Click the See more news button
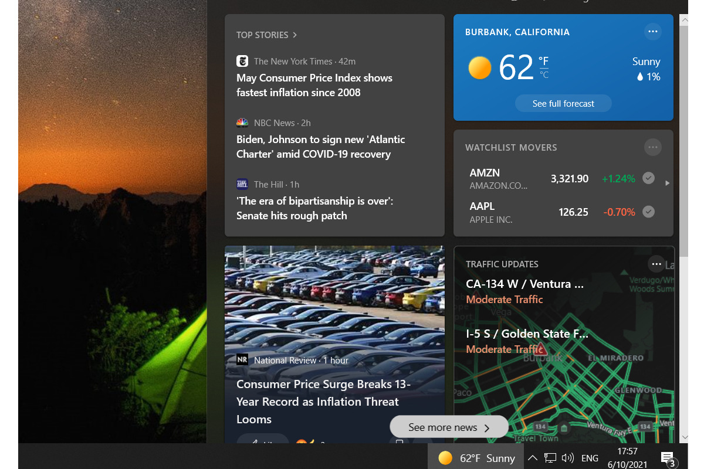Image resolution: width=704 pixels, height=469 pixels. [449, 427]
